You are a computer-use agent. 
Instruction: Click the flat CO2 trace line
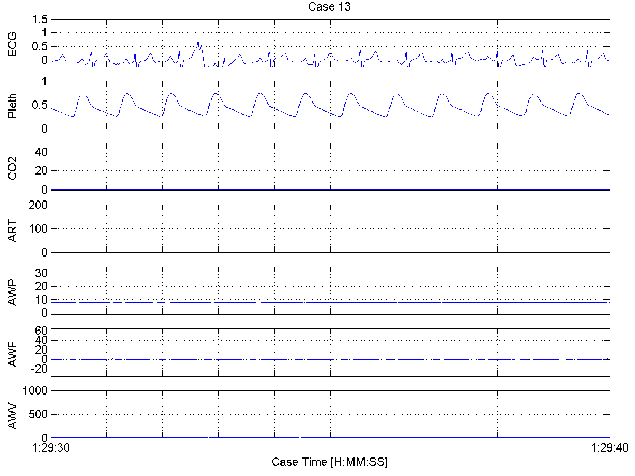tap(330, 189)
